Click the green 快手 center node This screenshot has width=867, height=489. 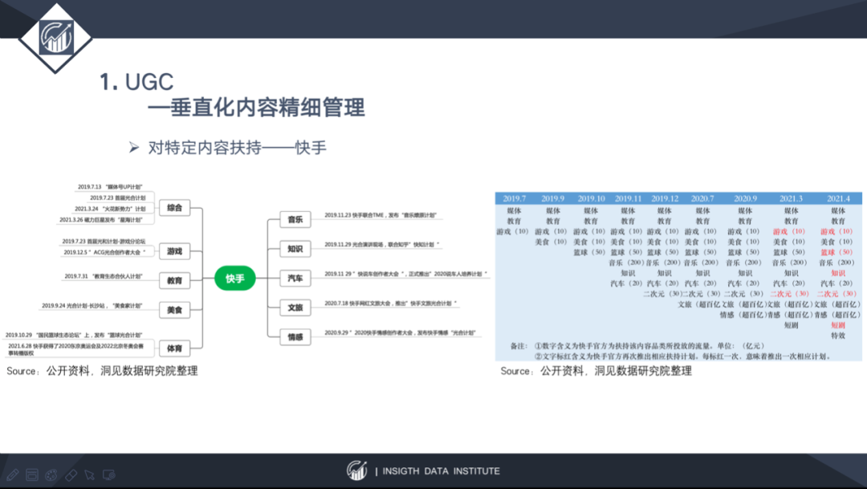[x=235, y=279]
